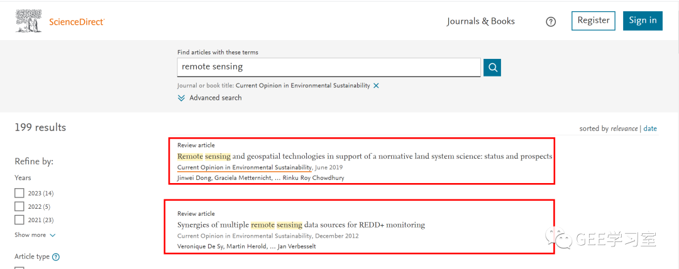The height and width of the screenshot is (269, 679).
Task: Expand Show more years
Action: [35, 235]
